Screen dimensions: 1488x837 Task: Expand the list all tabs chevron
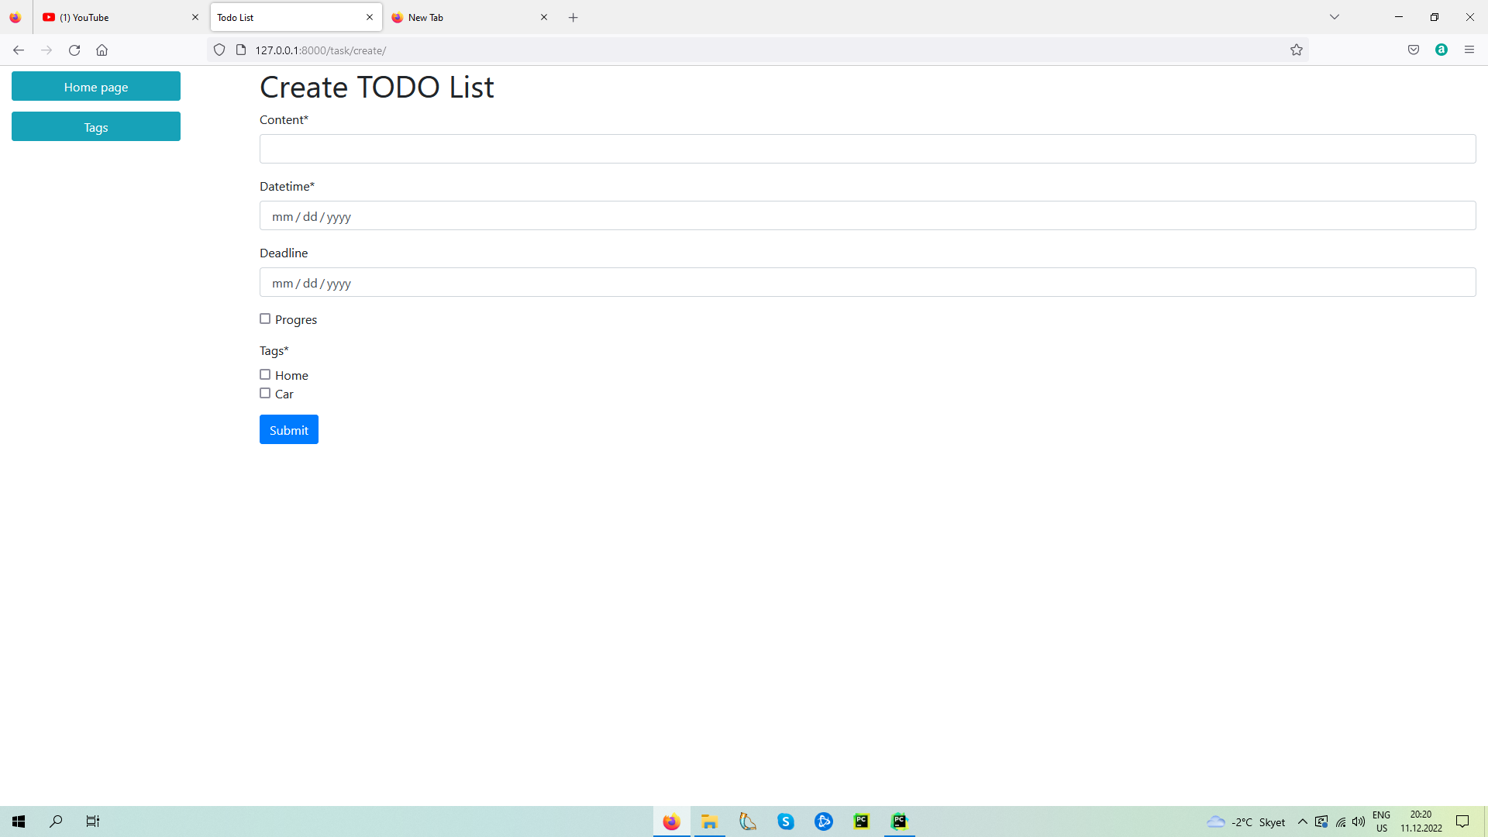tap(1334, 17)
